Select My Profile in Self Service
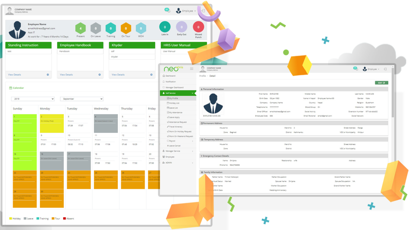 tap(174, 98)
